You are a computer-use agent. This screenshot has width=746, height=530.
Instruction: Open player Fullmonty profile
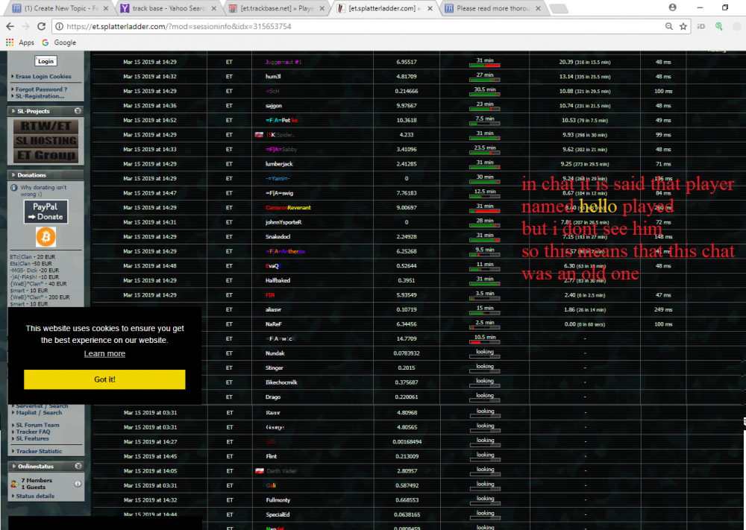tap(278, 500)
